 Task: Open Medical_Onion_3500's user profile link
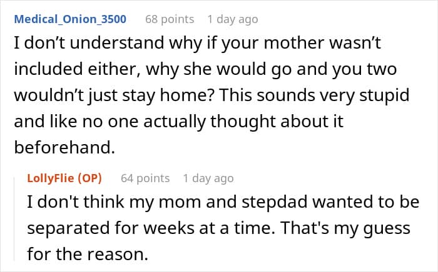[x=70, y=19]
